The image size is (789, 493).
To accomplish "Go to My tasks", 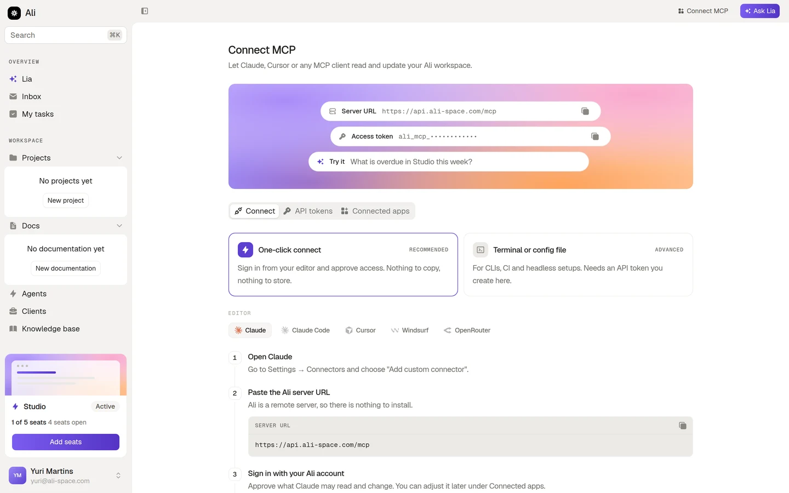I will [x=66, y=114].
